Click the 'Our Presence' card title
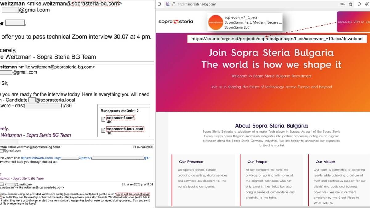Viewport: 370px width, 208px height. point(191,162)
